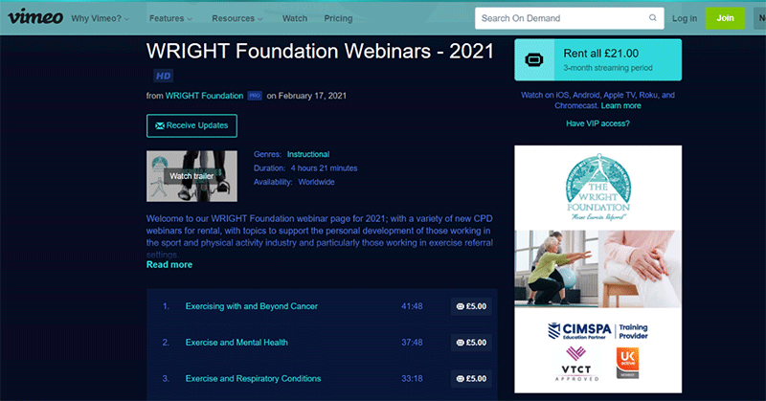Expand the Features menu
The image size is (766, 401).
tap(170, 18)
